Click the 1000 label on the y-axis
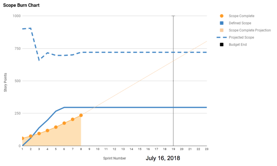Viewport: 277px width, 166px height. click(x=17, y=16)
